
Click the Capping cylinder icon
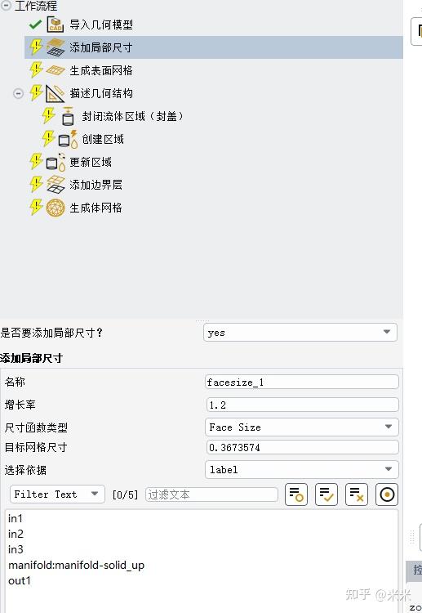point(68,116)
